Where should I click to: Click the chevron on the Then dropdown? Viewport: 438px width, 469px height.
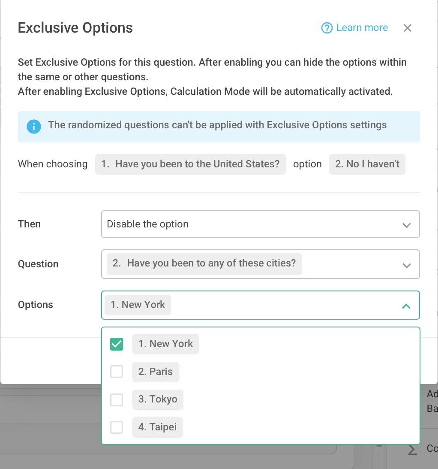(x=406, y=224)
